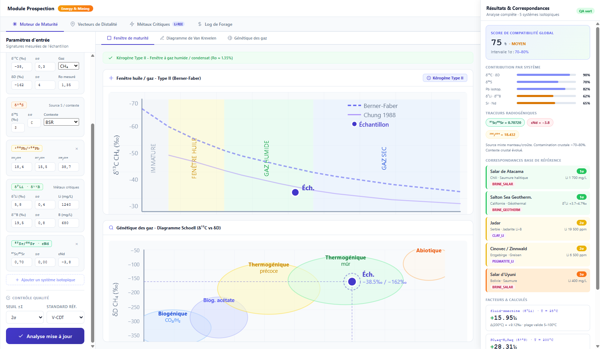Switch to the Fenêtre de maturité sub-tab

131,38
